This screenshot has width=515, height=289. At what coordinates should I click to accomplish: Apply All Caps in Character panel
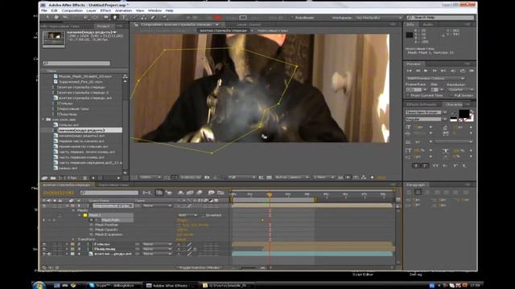click(435, 166)
